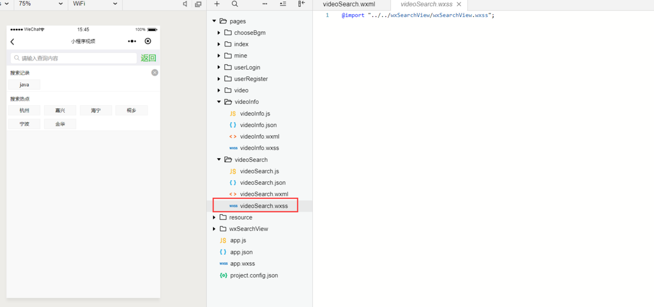Click the @import line in the editor
Screen dimensions: 654x307
[418, 15]
